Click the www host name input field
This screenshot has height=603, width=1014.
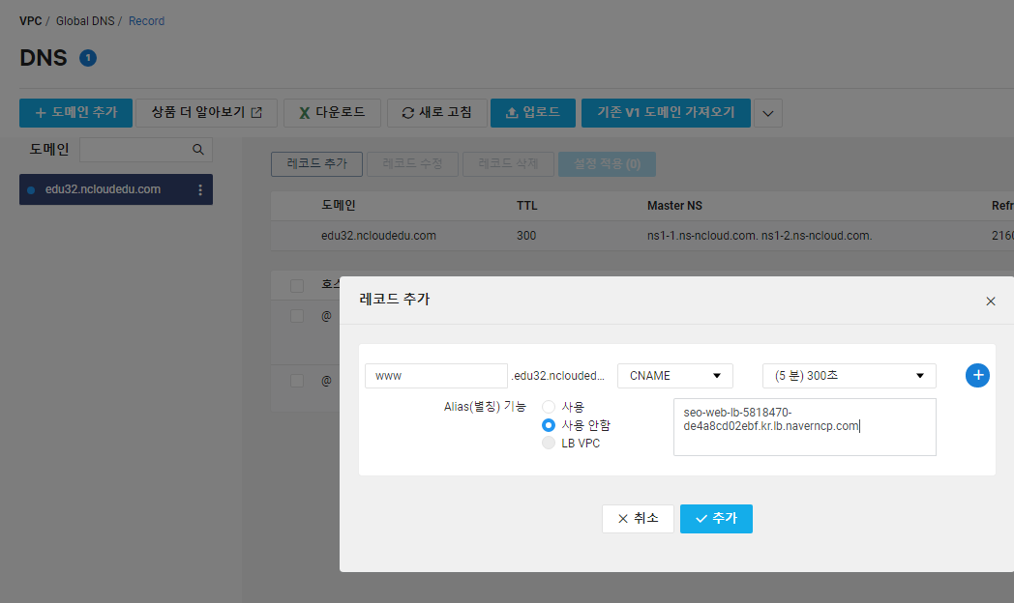pos(435,376)
